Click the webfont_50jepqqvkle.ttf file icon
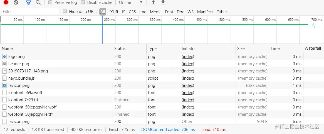The width and height of the screenshot is (324, 134). click(4, 114)
